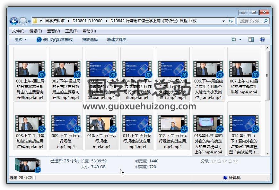Open the view options dropdown arrow

[240, 39]
